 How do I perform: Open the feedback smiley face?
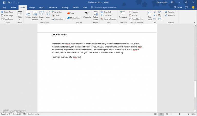[x=193, y=7]
